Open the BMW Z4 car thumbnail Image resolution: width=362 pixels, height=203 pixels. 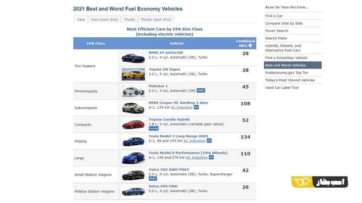tap(133, 57)
